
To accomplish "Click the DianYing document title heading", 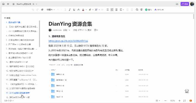I will [x=70, y=24].
